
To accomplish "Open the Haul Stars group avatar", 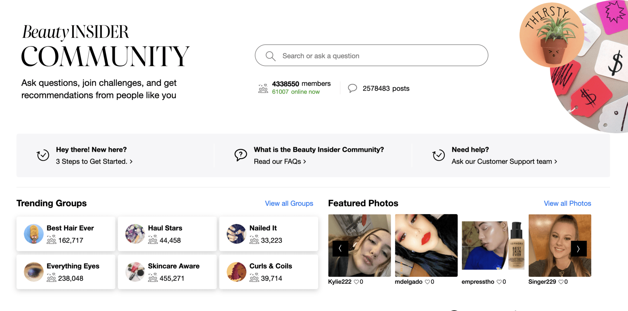I will (135, 234).
